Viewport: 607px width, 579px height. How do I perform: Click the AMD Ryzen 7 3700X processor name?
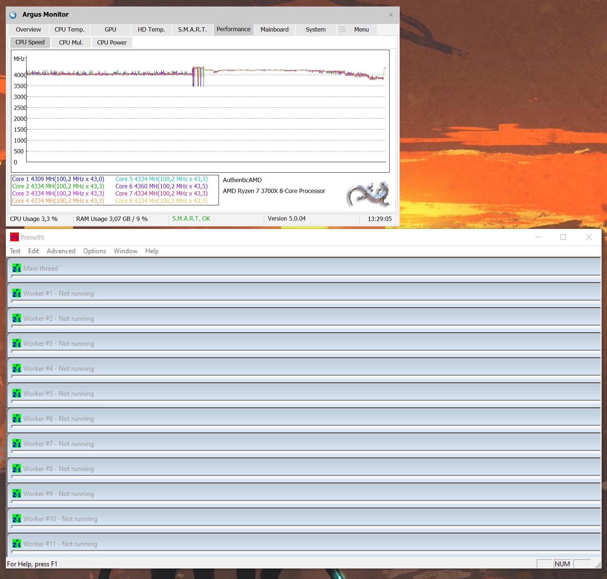click(274, 191)
